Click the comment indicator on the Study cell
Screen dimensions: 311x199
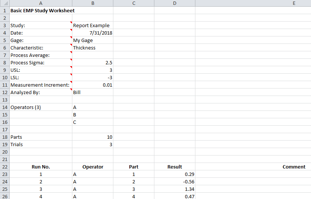[x=71, y=23]
